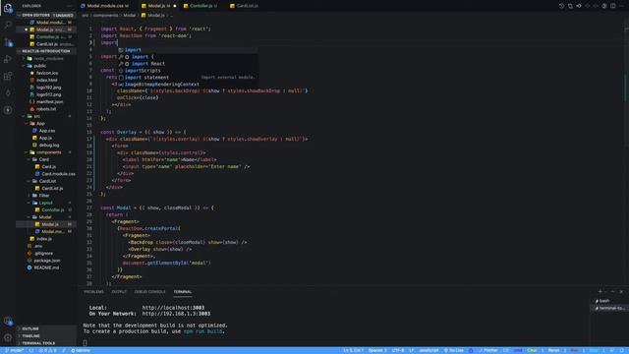This screenshot has width=629, height=354.
Task: Click 'npm run build' link in terminal
Action: tap(203, 331)
